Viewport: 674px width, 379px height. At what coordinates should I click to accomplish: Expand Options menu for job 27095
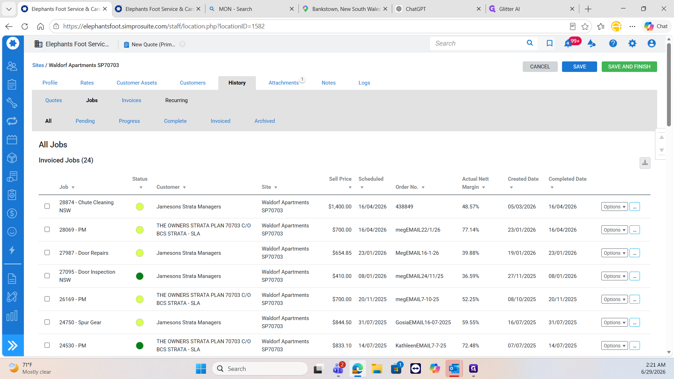click(x=614, y=276)
